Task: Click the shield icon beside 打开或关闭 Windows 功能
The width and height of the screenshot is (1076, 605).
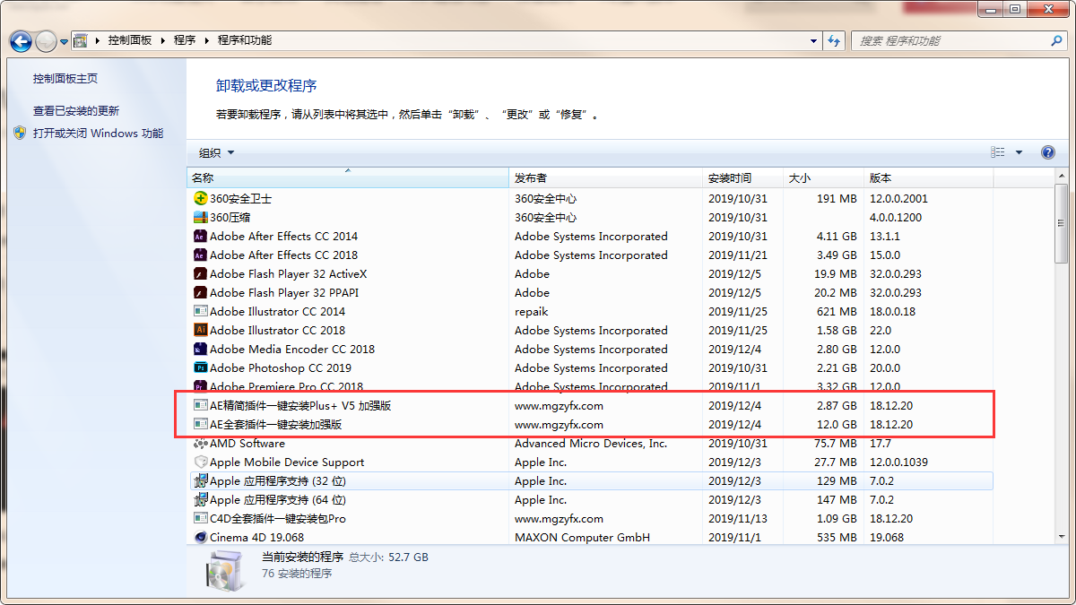Action: click(x=21, y=133)
